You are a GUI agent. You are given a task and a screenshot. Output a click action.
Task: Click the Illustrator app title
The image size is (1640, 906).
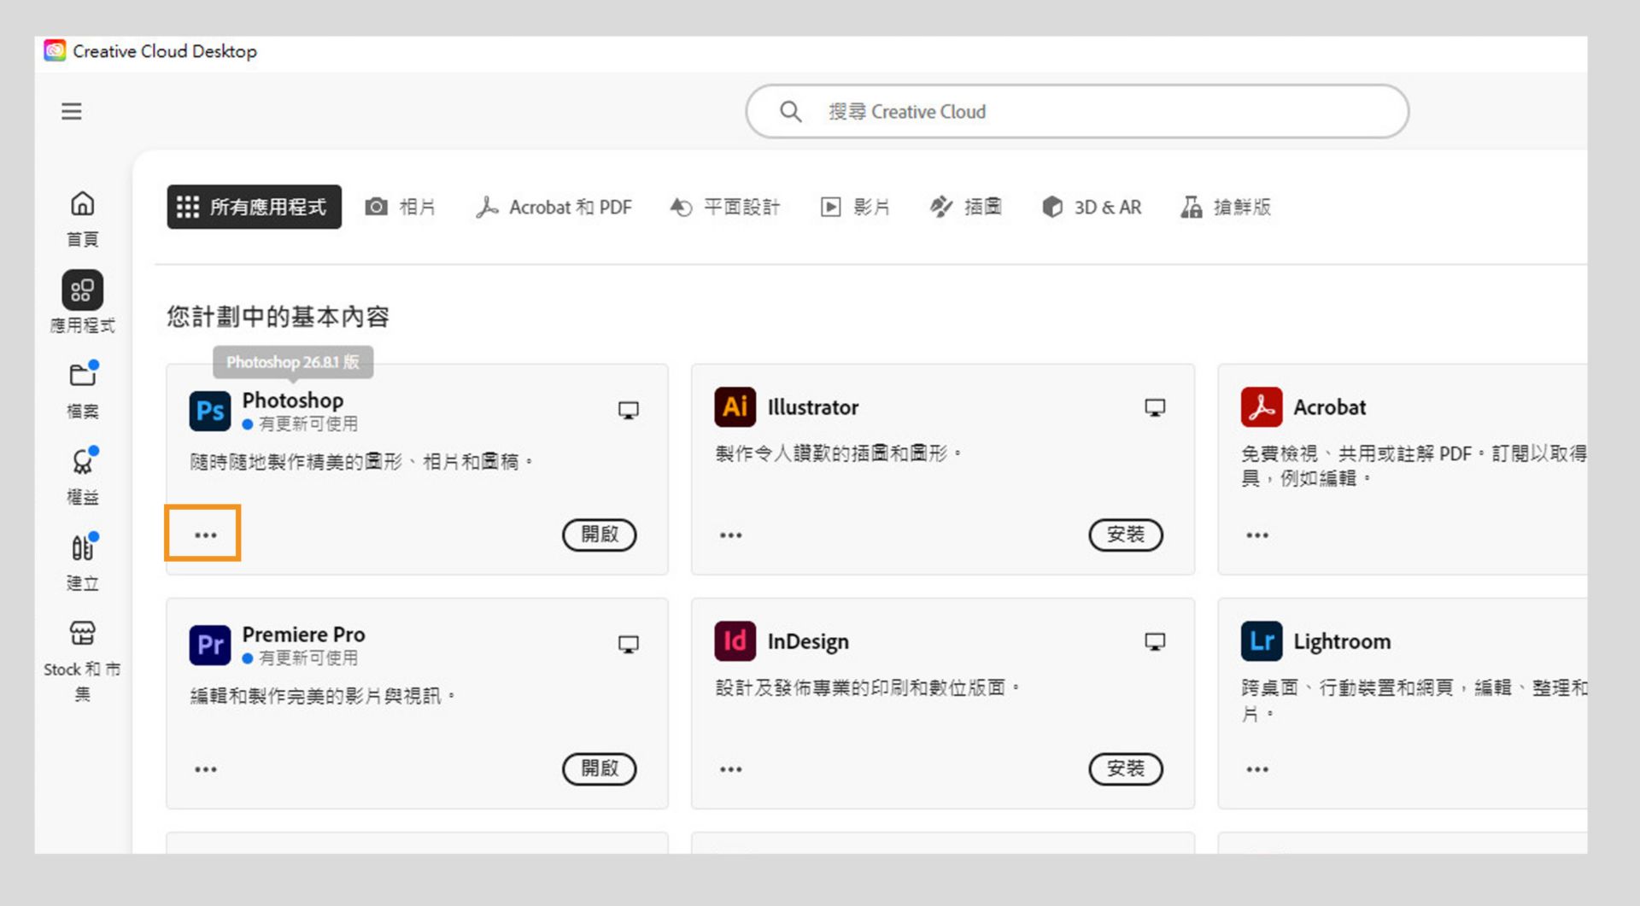tap(813, 407)
